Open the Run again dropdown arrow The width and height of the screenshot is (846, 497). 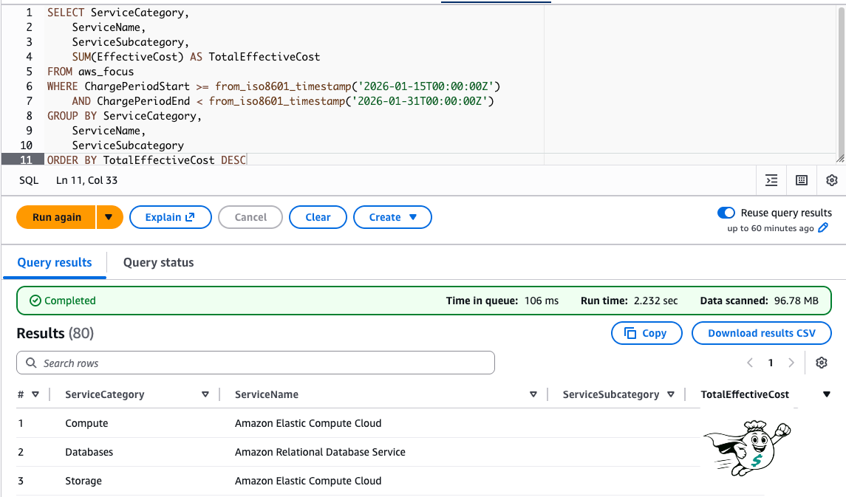coord(109,217)
